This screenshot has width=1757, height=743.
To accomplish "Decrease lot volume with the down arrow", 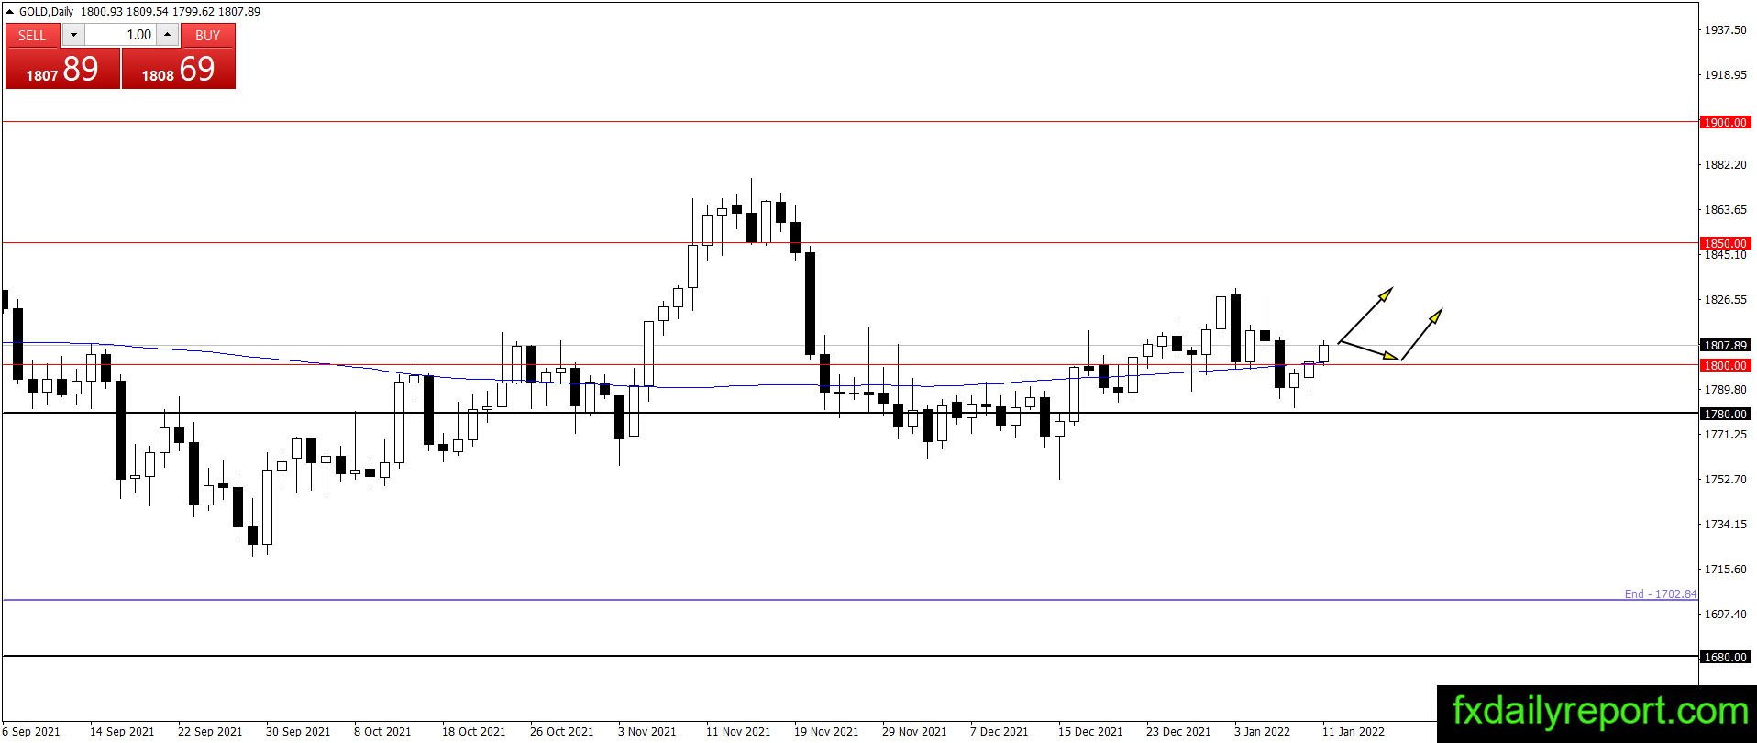I will 74,35.
